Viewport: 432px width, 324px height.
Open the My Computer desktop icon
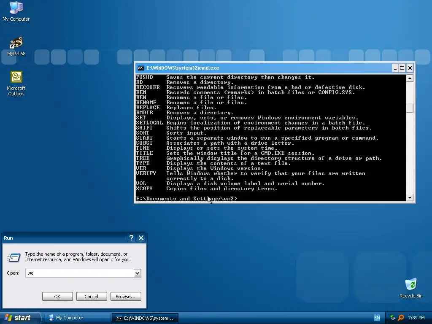point(16,11)
